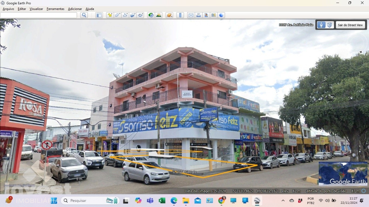Open Microsoft Teams from taskbar
The height and width of the screenshot is (207, 369).
(150, 201)
